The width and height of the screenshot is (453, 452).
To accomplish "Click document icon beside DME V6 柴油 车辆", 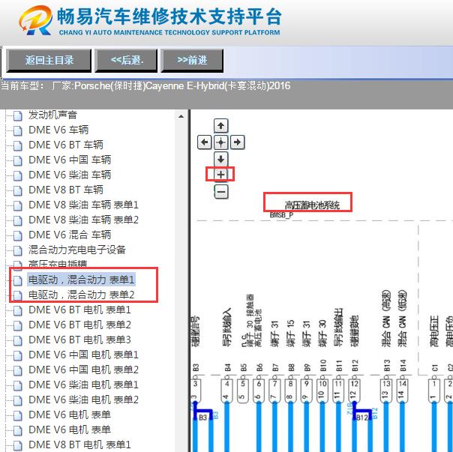I will tap(17, 175).
